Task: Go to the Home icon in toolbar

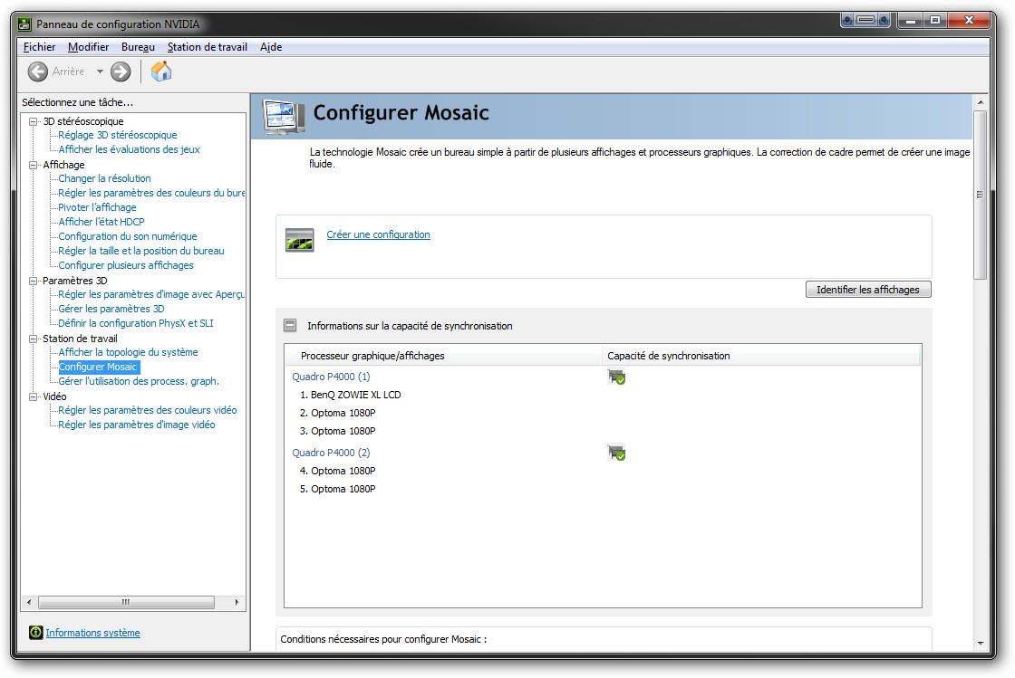Action: (161, 72)
